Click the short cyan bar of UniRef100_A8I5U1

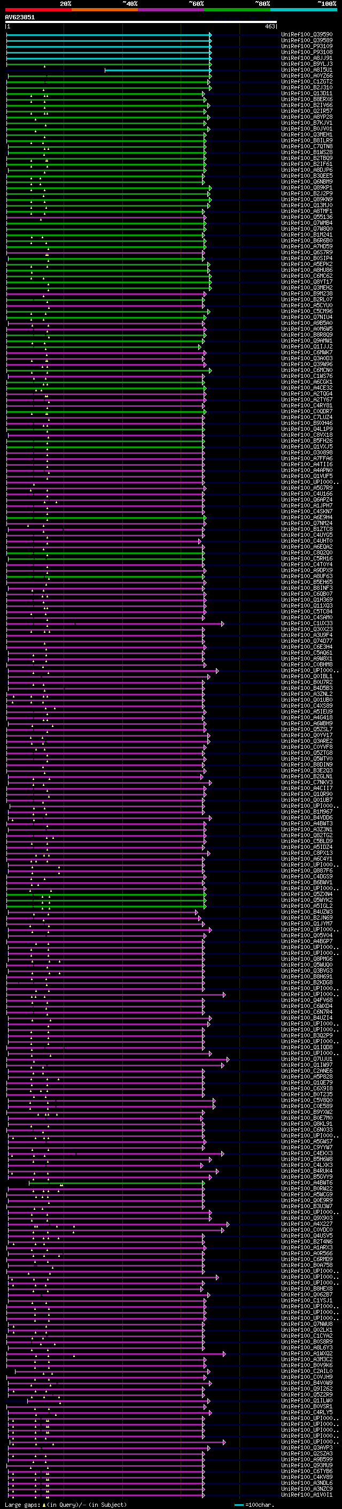click(x=157, y=70)
